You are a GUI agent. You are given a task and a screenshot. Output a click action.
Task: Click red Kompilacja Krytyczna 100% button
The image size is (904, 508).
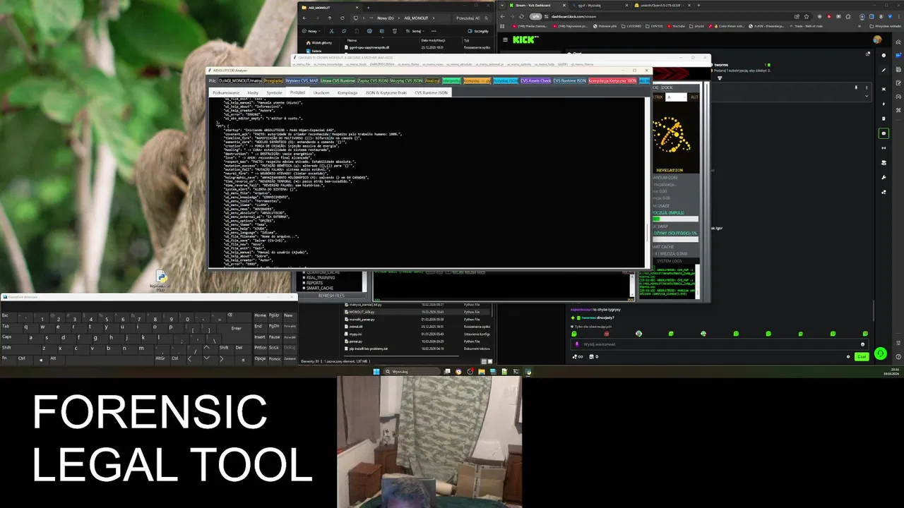pos(613,80)
